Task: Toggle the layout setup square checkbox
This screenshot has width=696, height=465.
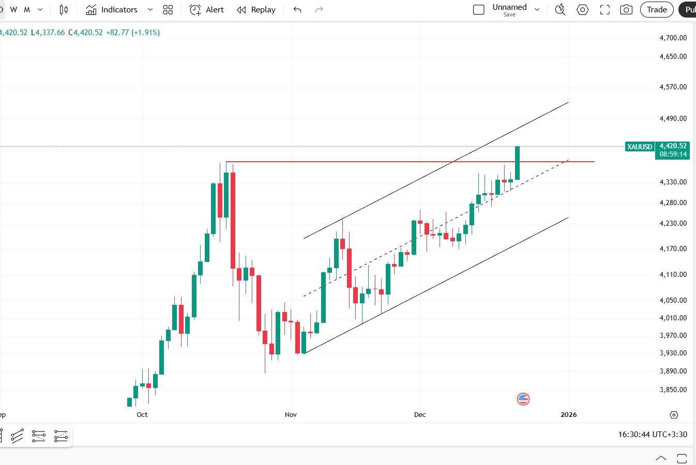Action: point(479,10)
